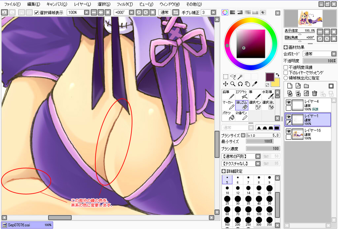This screenshot has height=229, width=338.
Task: Switch to the Sep07076.sai document tab
Action: (27, 225)
